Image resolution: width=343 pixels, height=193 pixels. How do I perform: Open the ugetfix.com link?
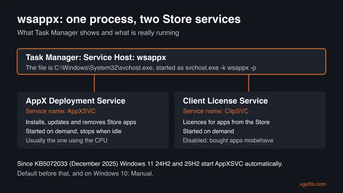click(313, 184)
